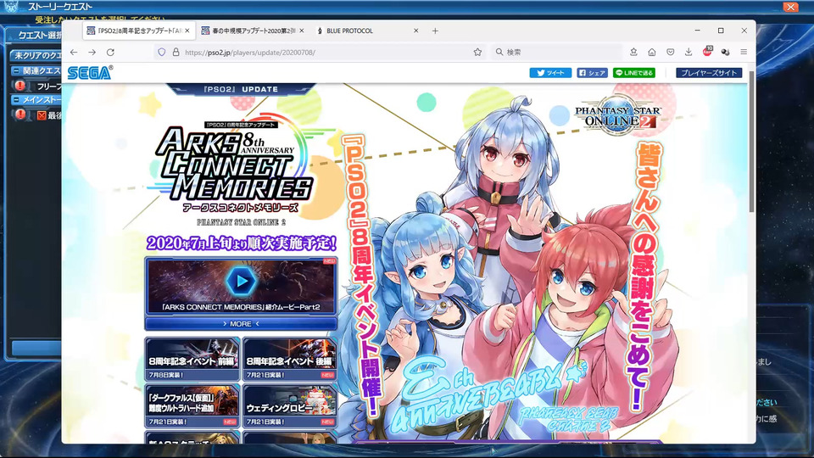Click the grey spheres extension icon
This screenshot has width=814, height=458.
pyautogui.click(x=725, y=52)
